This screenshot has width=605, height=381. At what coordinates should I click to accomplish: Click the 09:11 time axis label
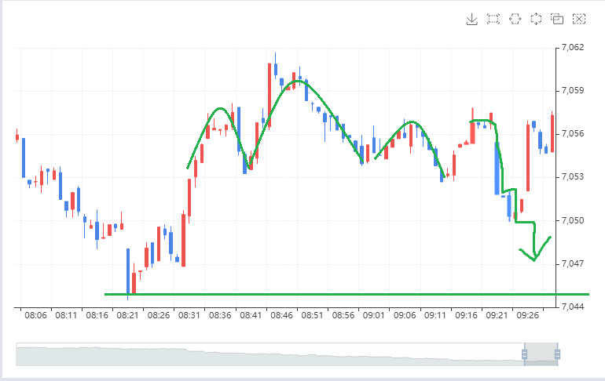[435, 316]
